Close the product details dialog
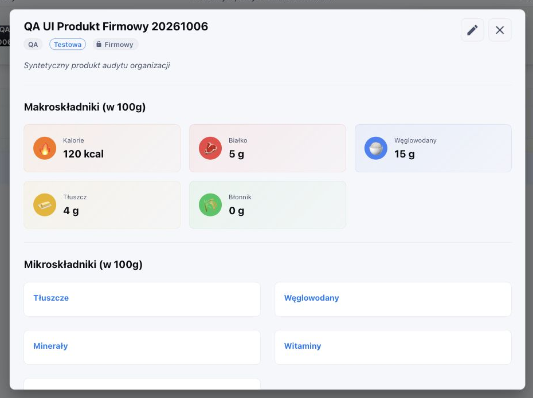Image resolution: width=533 pixels, height=398 pixels. point(500,30)
